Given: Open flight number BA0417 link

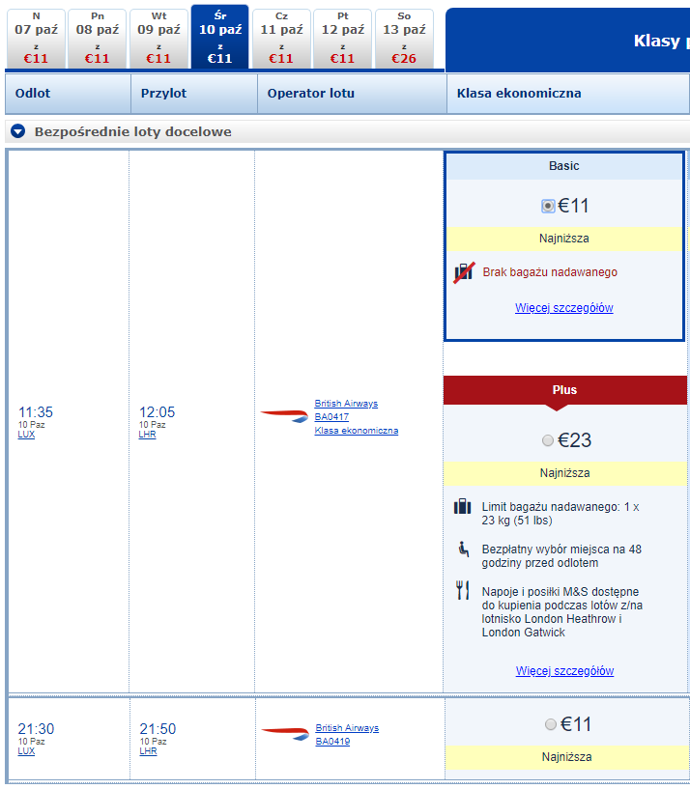Looking at the screenshot, I should (x=331, y=417).
